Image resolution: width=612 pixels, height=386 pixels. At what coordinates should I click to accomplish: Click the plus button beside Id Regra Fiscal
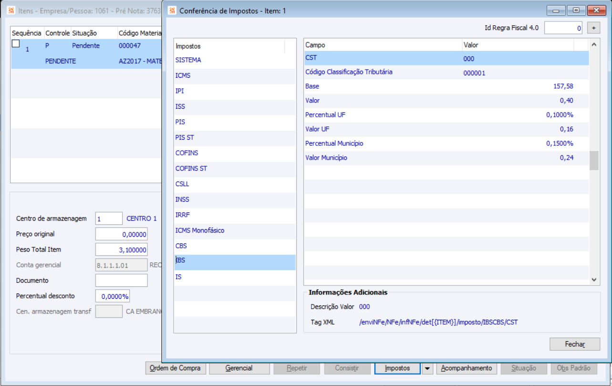click(593, 28)
